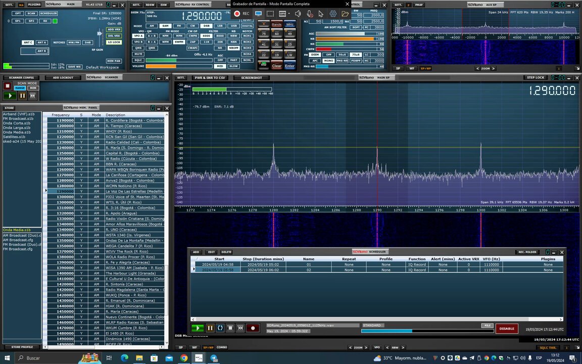Select RANGE scan mode

[x=20, y=88]
